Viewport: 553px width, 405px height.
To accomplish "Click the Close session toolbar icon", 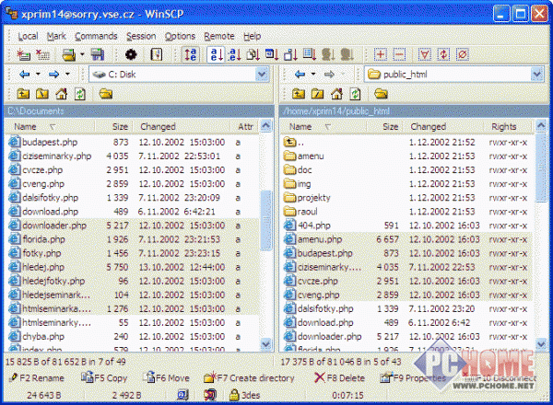I will (42, 54).
